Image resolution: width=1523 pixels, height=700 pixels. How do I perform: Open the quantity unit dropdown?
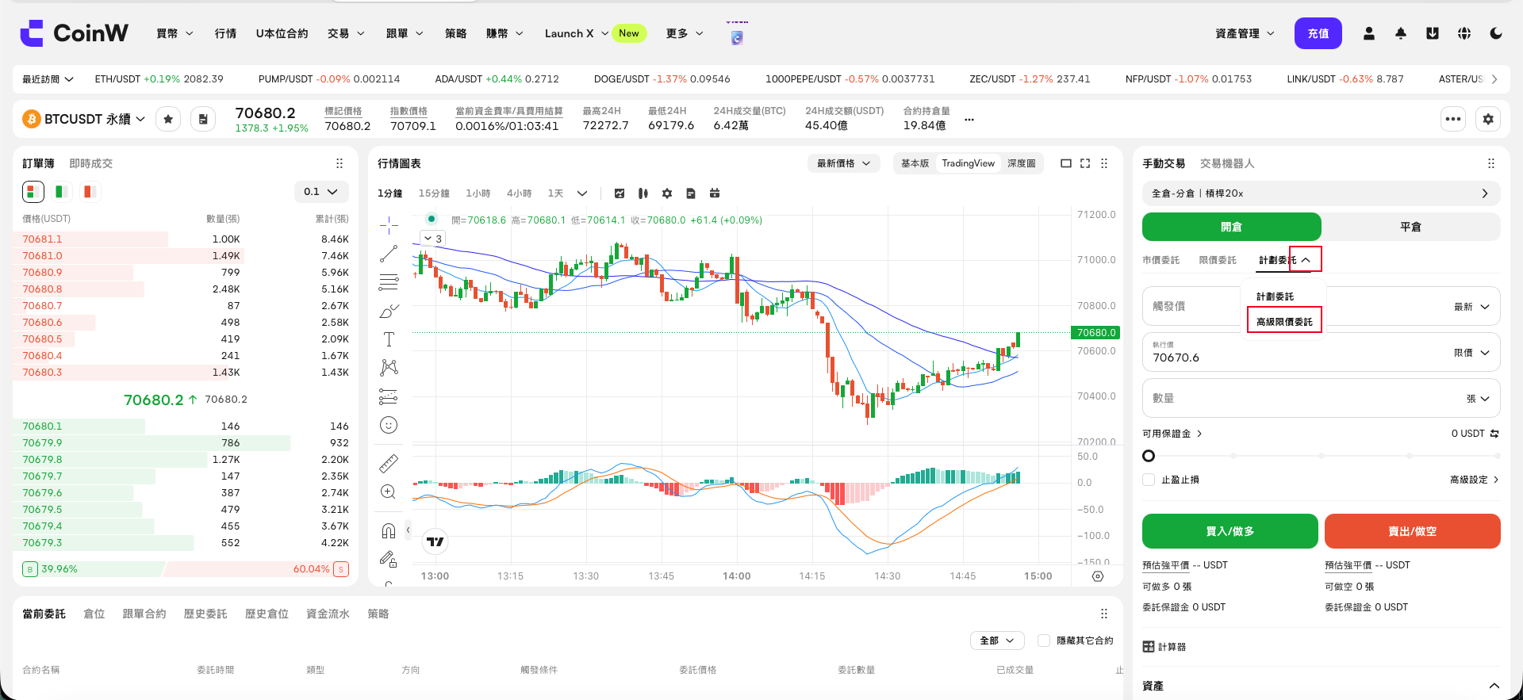[1478, 399]
